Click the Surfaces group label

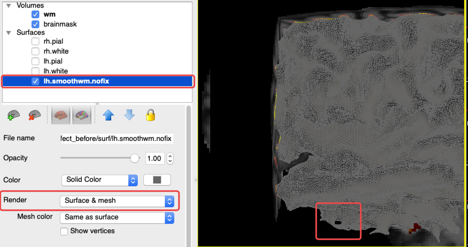click(31, 33)
